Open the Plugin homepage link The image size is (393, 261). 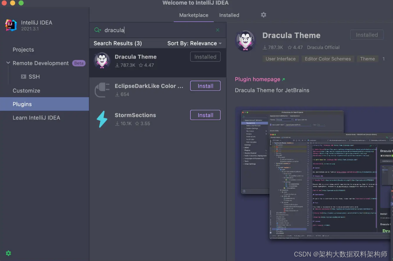[257, 80]
